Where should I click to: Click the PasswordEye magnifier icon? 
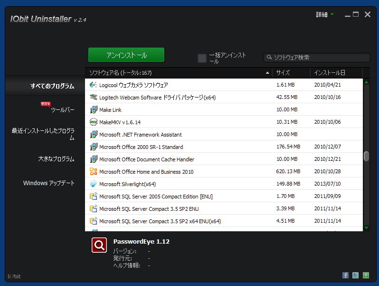(99, 245)
